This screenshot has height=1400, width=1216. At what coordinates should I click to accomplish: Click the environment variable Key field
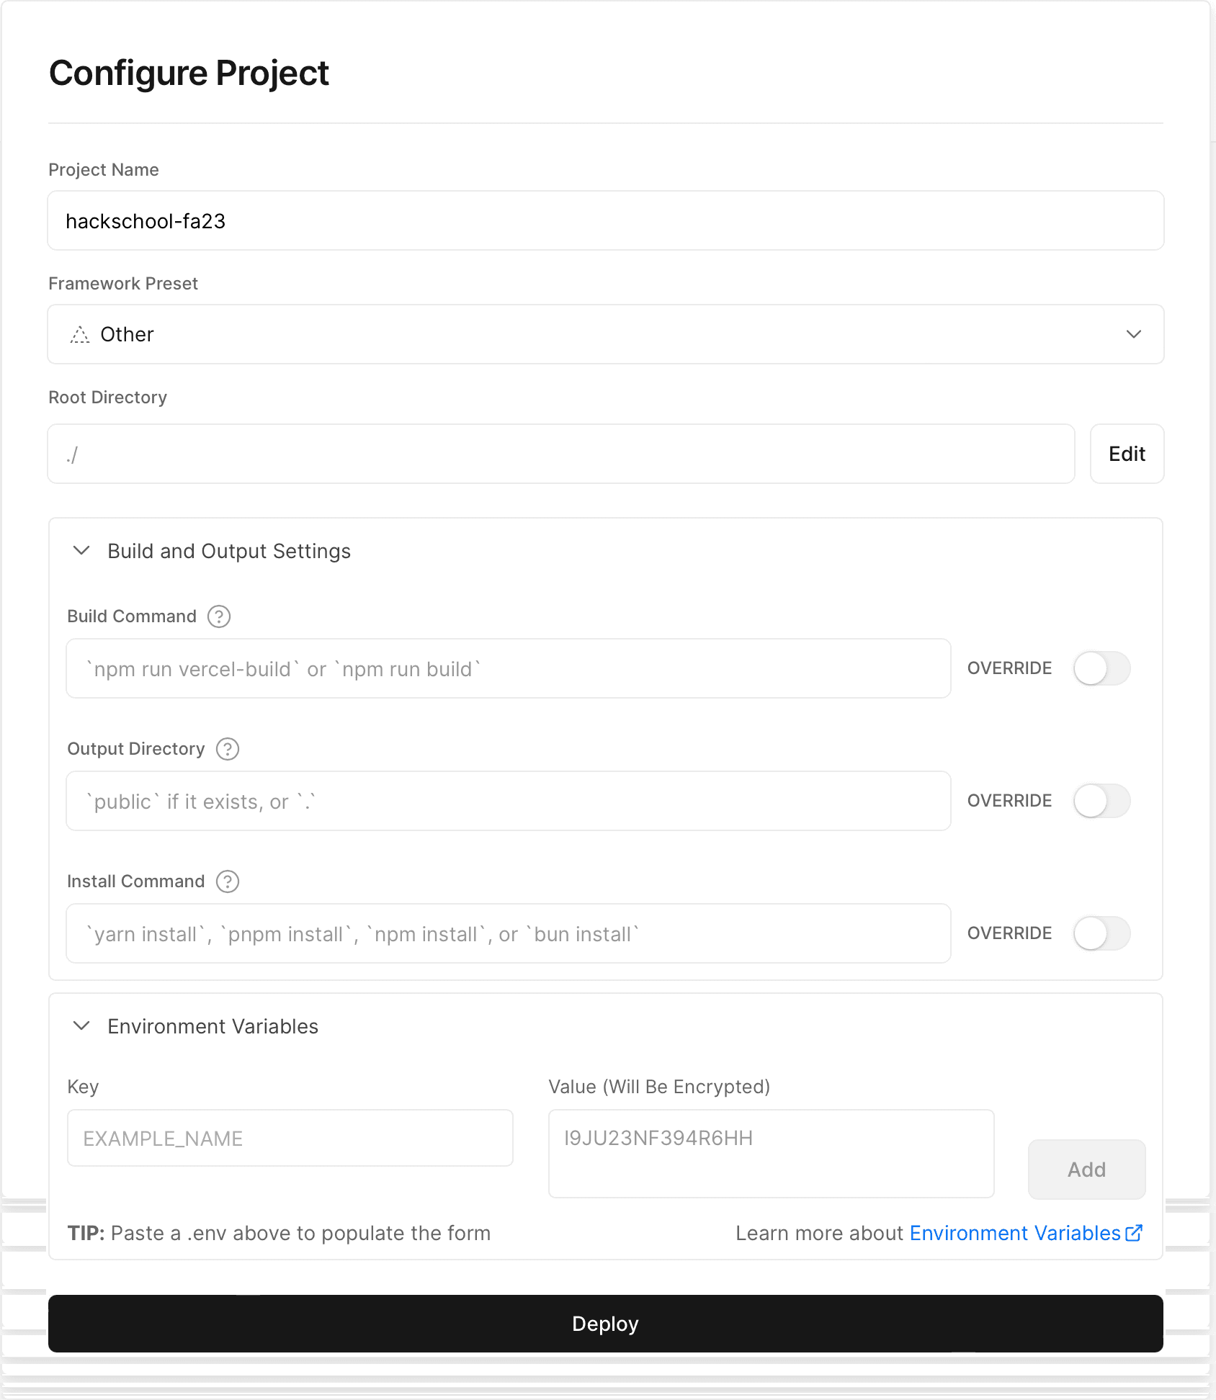coord(290,1138)
